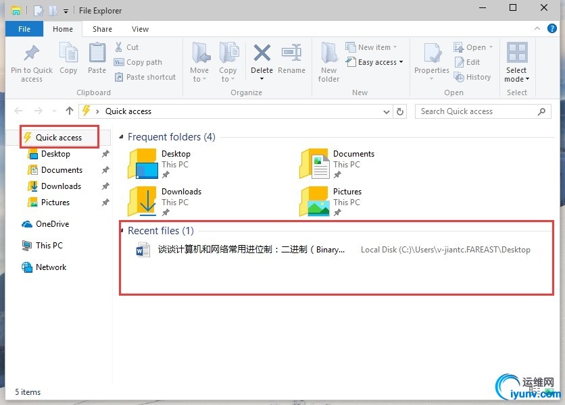This screenshot has height=405, width=565.
Task: Open Customize Quick Access Toolbar arrow
Action: (x=66, y=11)
